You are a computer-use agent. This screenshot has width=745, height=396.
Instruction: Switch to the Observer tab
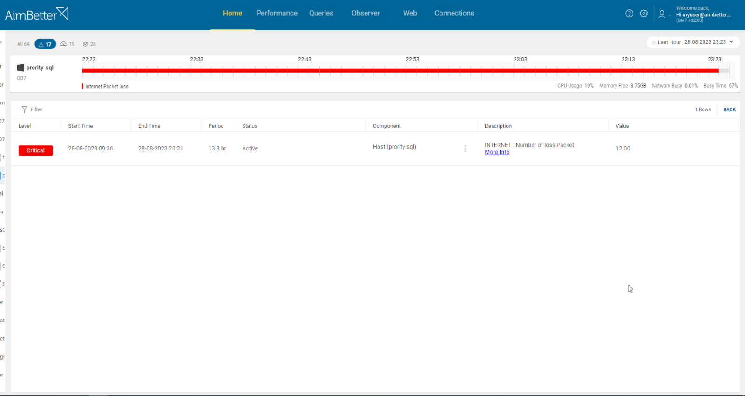366,14
